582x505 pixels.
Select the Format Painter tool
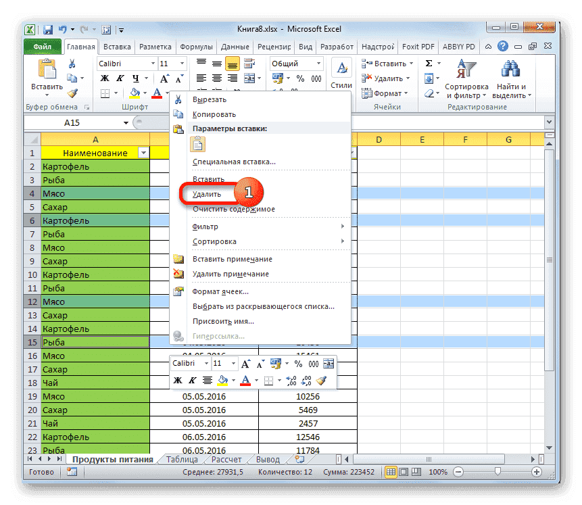[71, 92]
